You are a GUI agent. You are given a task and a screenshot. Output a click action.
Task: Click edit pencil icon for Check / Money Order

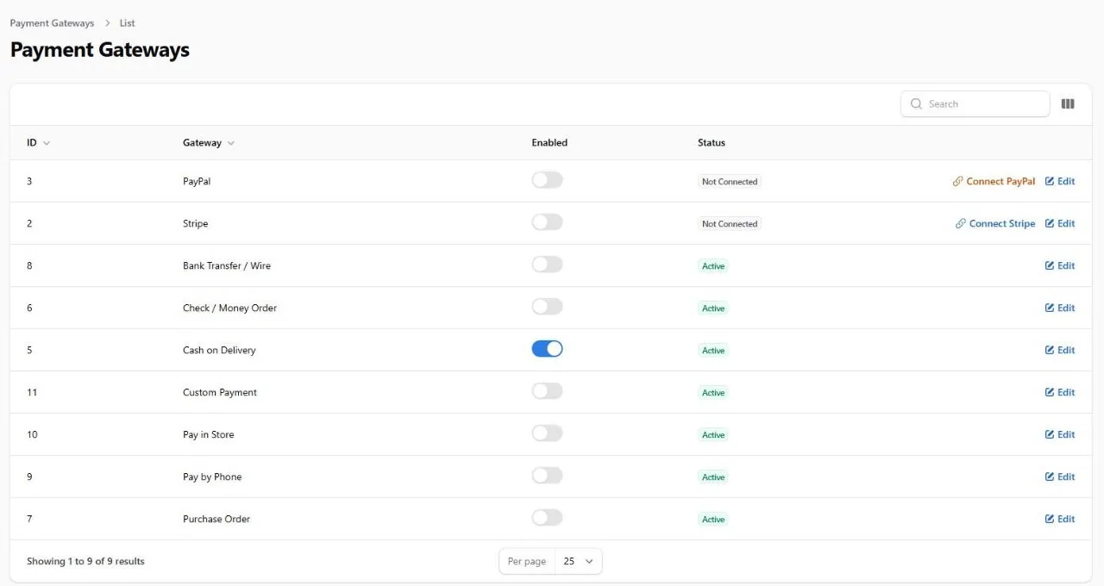pos(1050,309)
